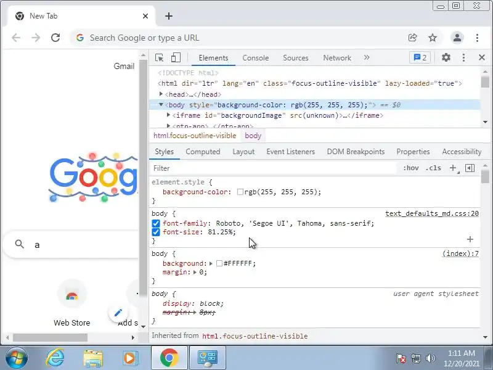
Task: Open text_defaults_md.css:20 source link
Action: pos(432,213)
